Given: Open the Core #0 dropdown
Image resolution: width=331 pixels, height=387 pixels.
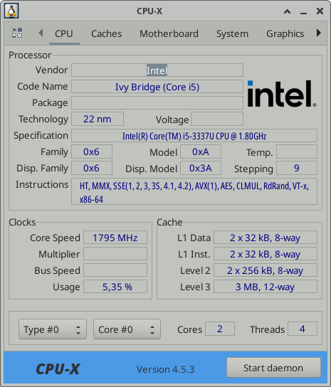Looking at the screenshot, I should [127, 329].
